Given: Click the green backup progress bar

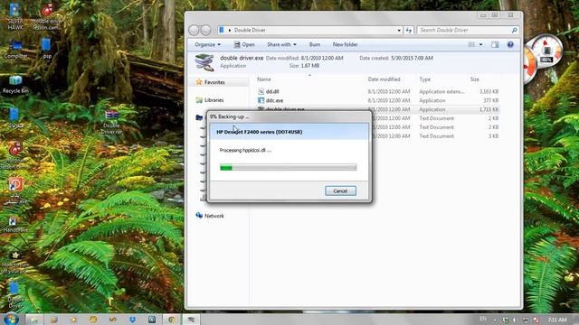Looking at the screenshot, I should click(x=288, y=168).
